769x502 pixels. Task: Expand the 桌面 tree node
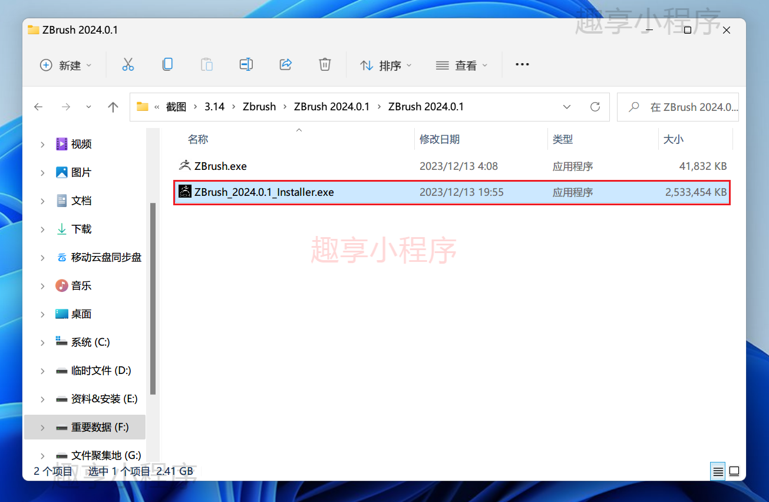pos(42,314)
